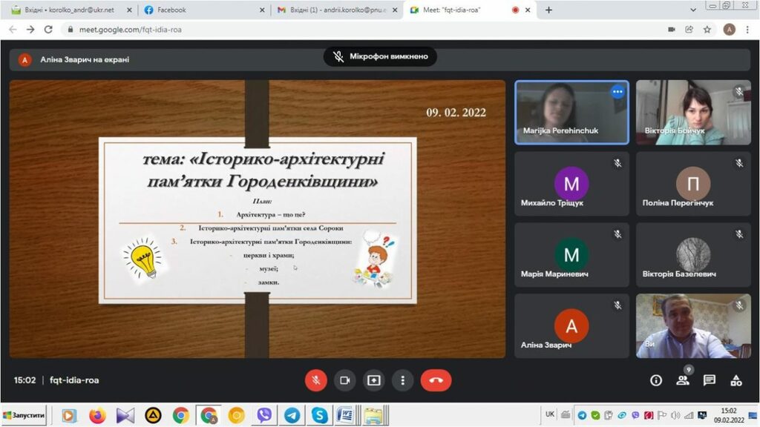Click the shared presentation slide
The image size is (760, 427).
pyautogui.click(x=258, y=219)
